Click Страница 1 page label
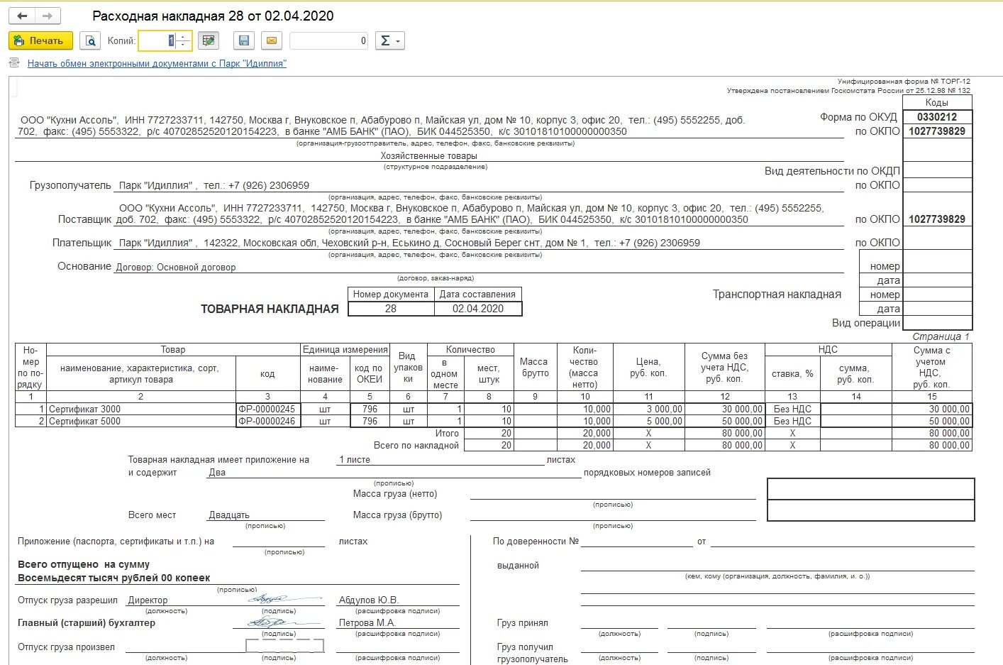The height and width of the screenshot is (665, 1003). click(x=941, y=336)
